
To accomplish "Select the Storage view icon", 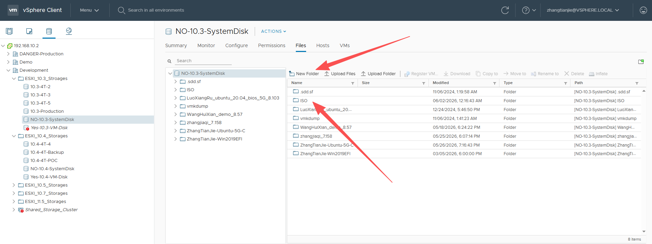I will click(49, 31).
